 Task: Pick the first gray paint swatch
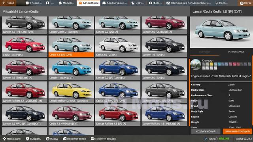click(204, 64)
